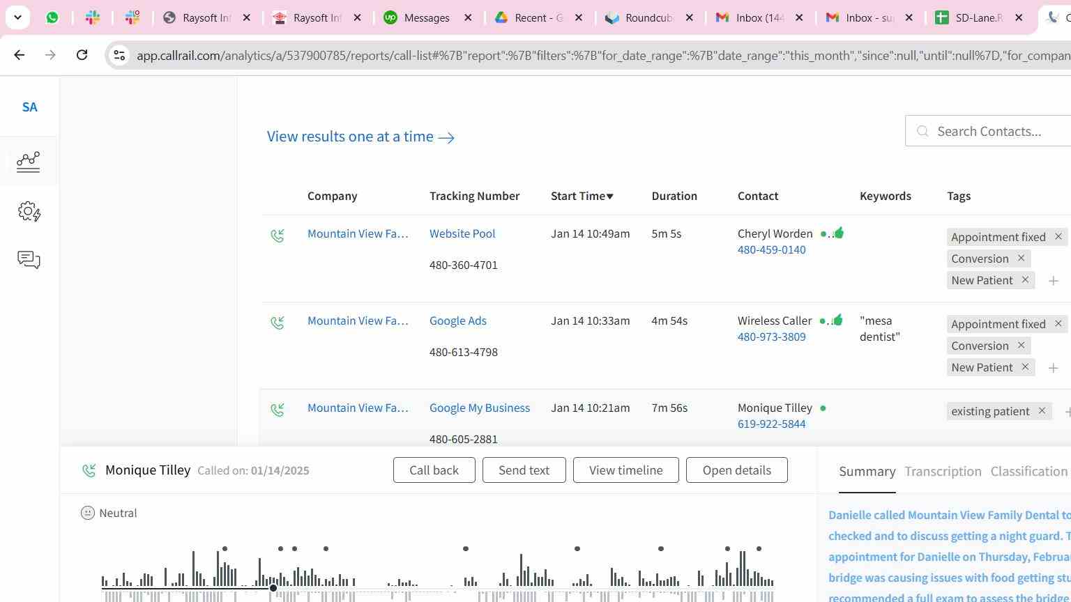Screen dimensions: 1071x602
Task: Open the Settings gear with lightning icon
Action: coord(29,212)
